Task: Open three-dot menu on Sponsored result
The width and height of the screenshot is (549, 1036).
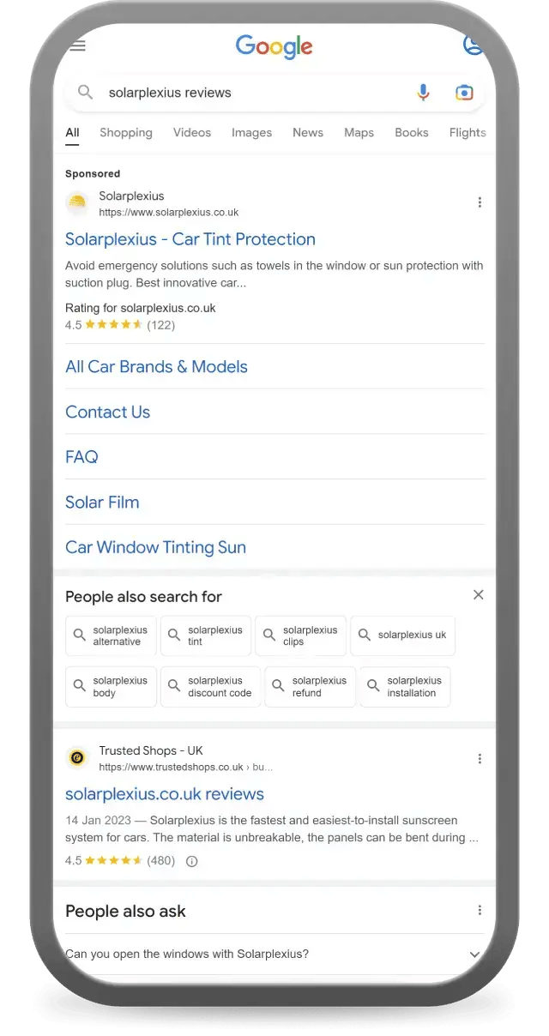Action: [x=480, y=202]
